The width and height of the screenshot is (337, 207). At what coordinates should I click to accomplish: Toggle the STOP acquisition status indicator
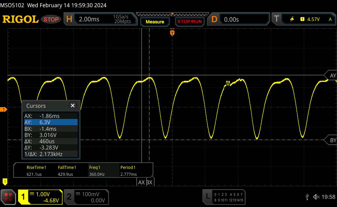coord(51,19)
